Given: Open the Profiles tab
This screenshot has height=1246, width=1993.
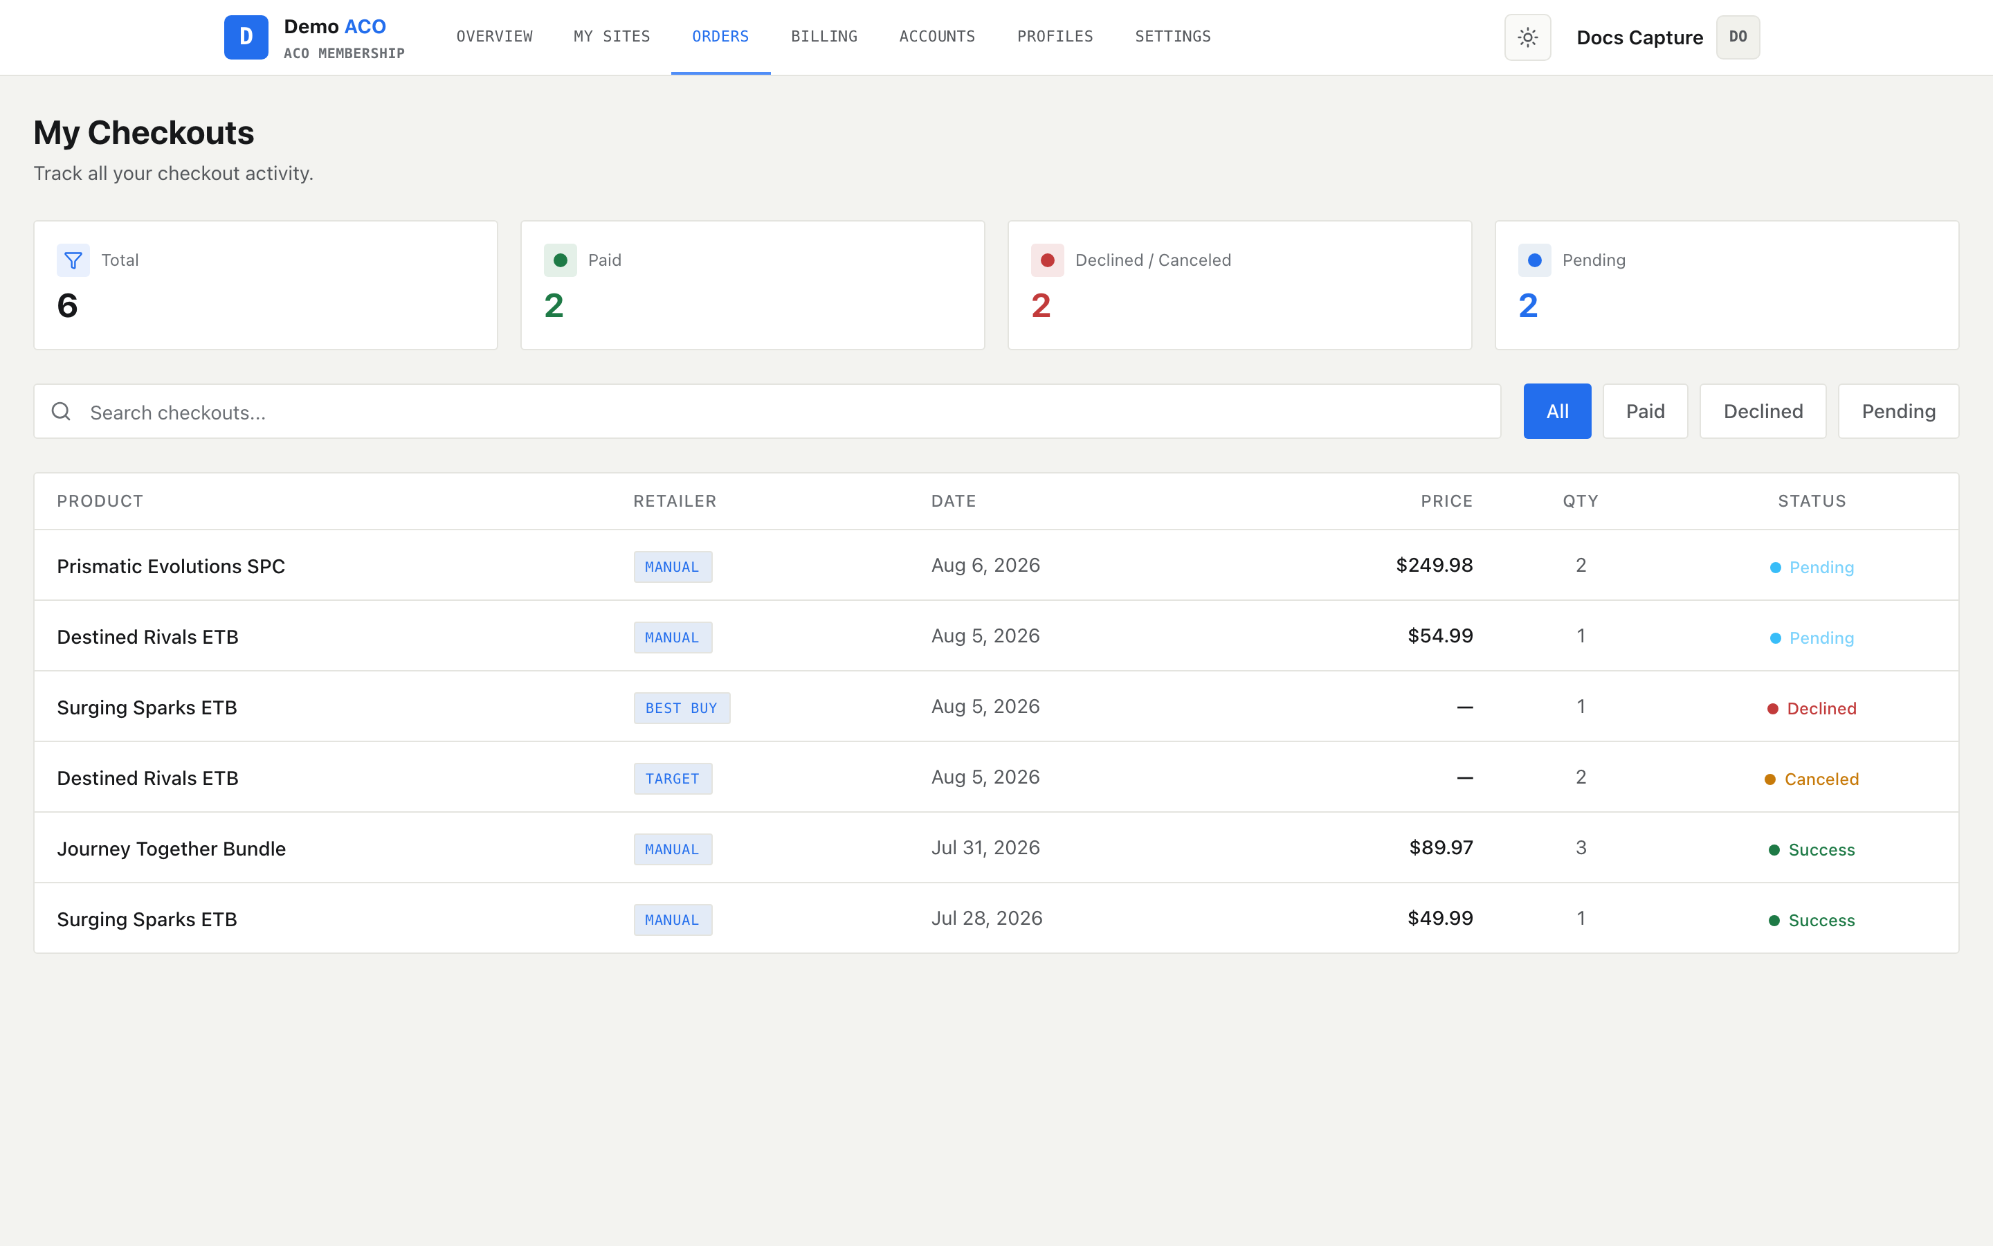Looking at the screenshot, I should [1055, 36].
